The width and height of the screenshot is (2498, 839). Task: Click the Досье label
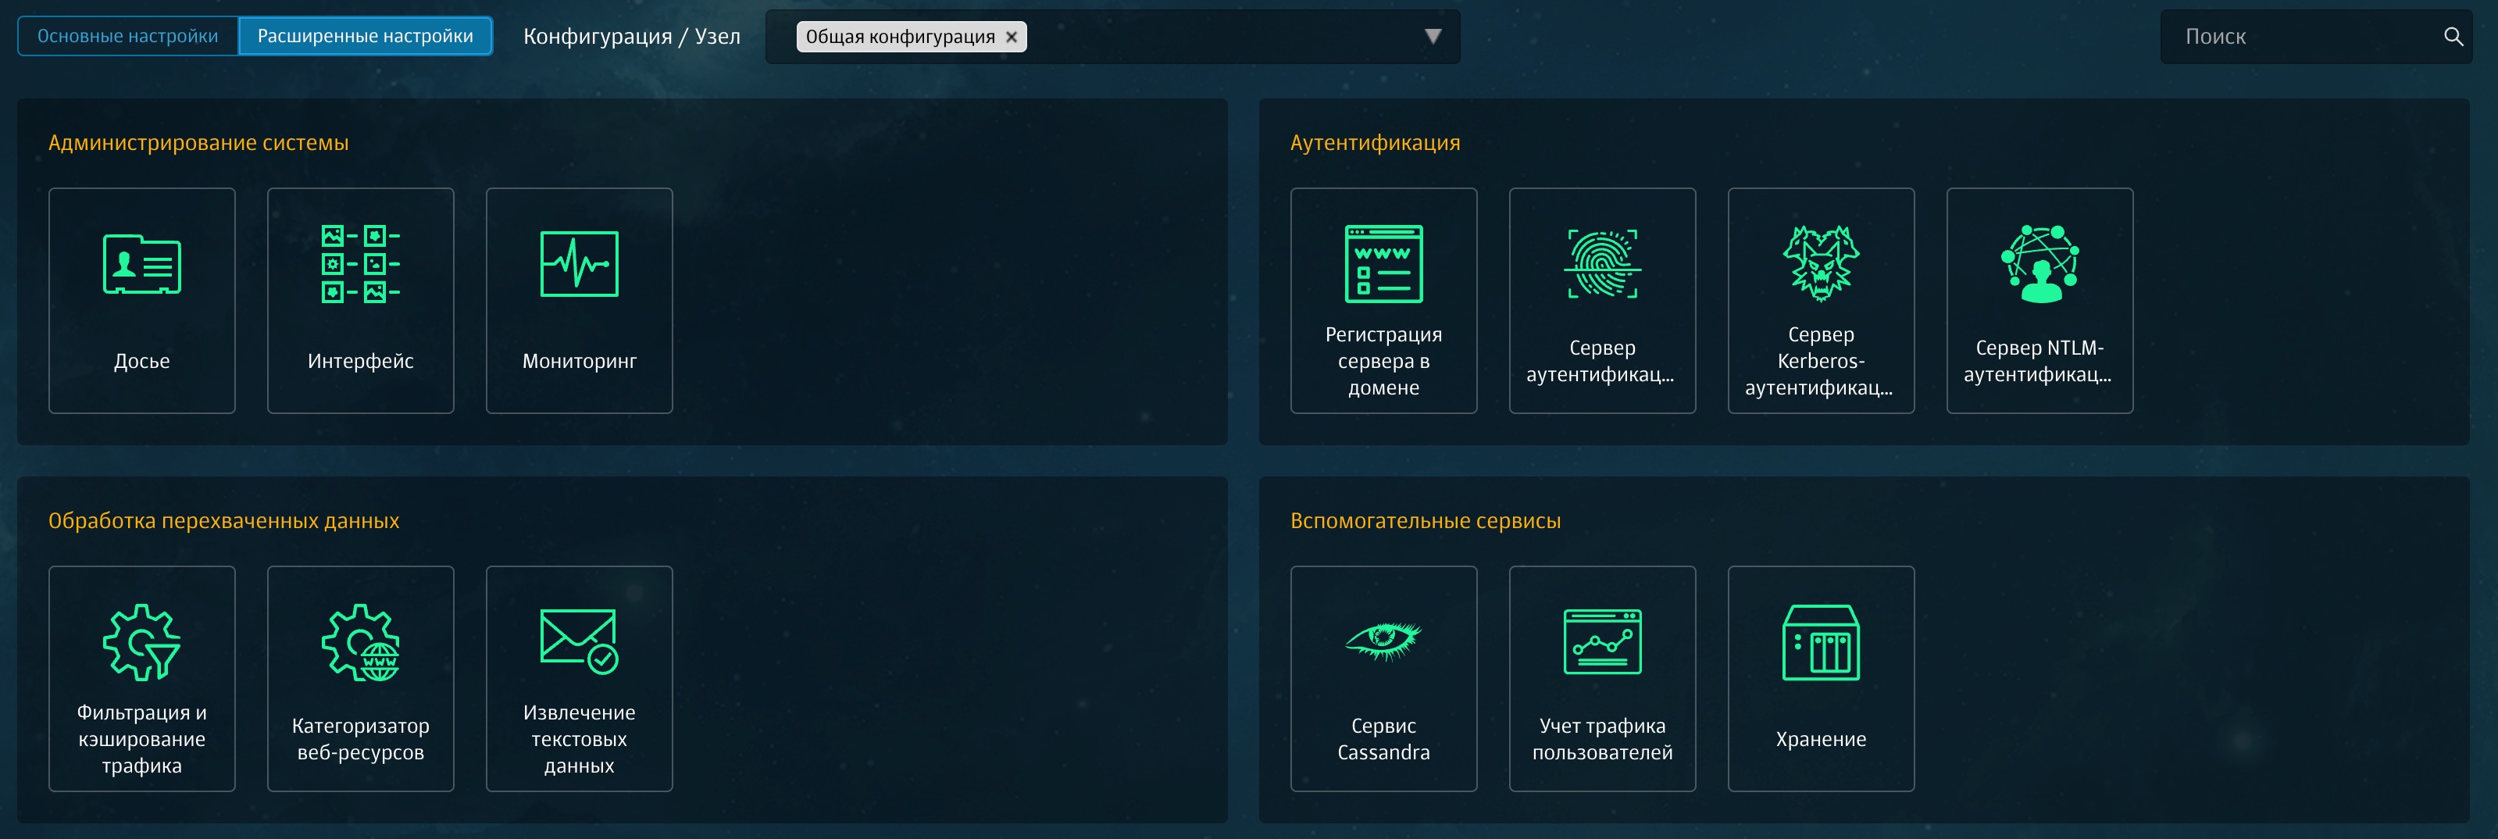(141, 361)
